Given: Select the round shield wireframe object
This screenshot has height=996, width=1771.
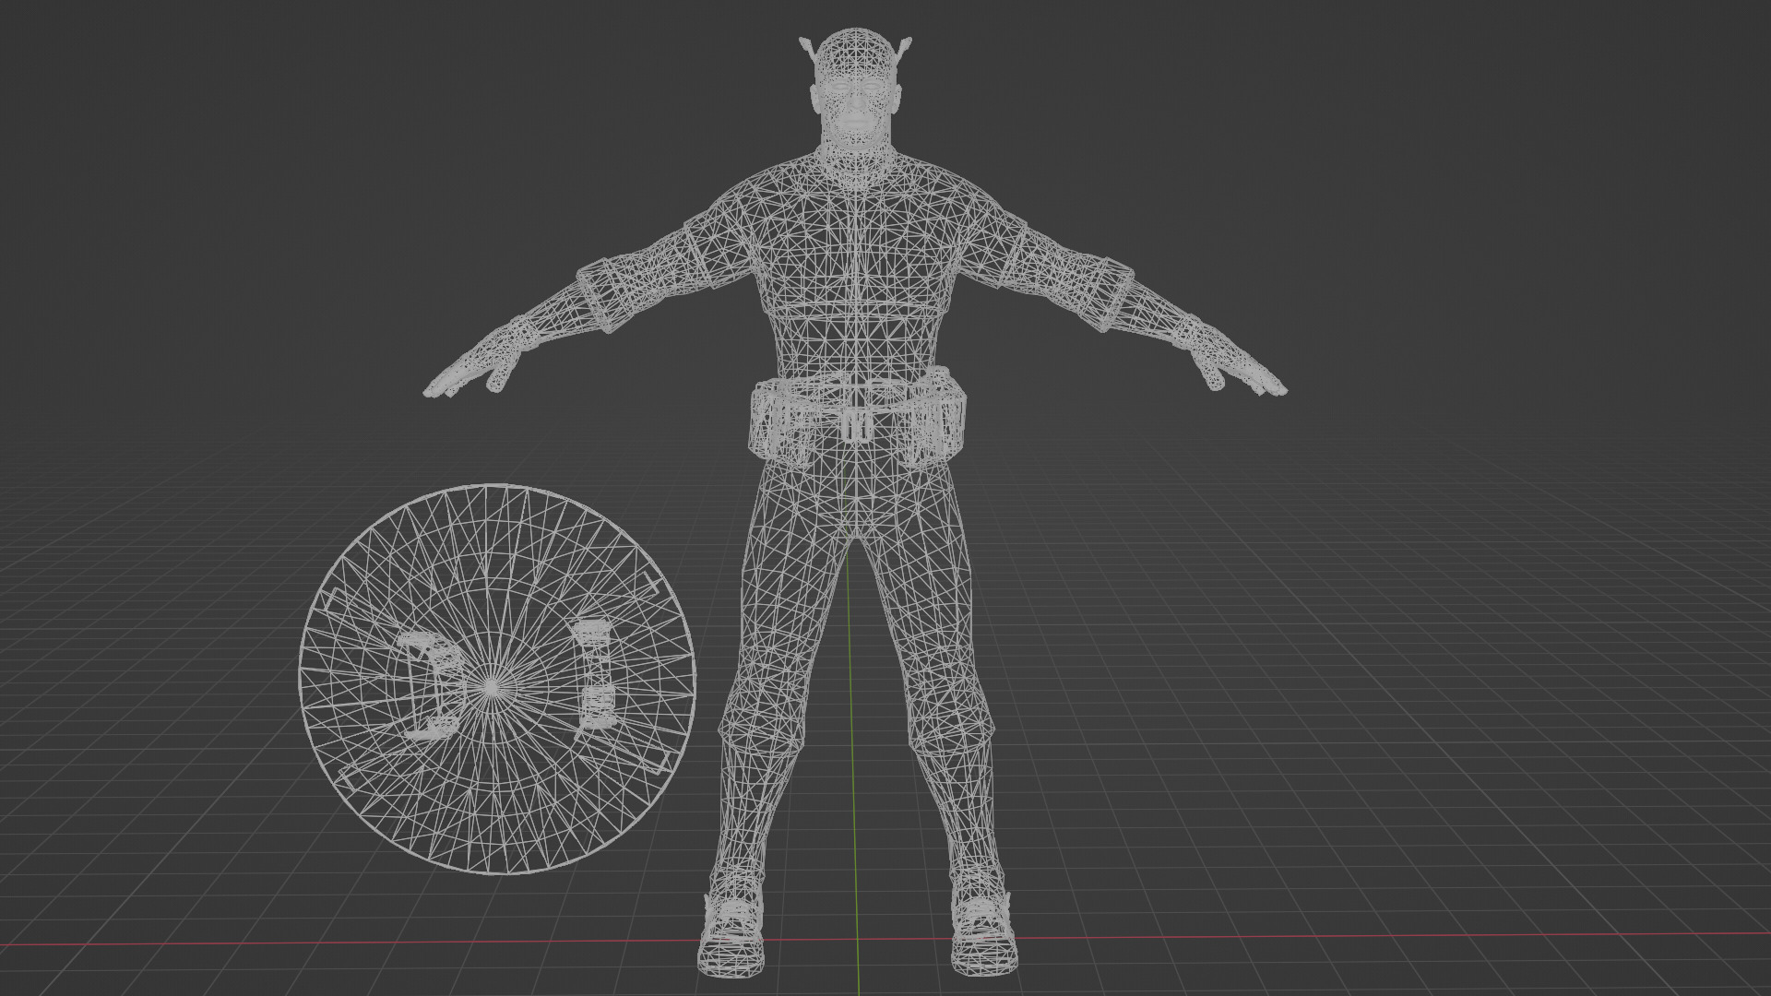Looking at the screenshot, I should coord(496,679).
